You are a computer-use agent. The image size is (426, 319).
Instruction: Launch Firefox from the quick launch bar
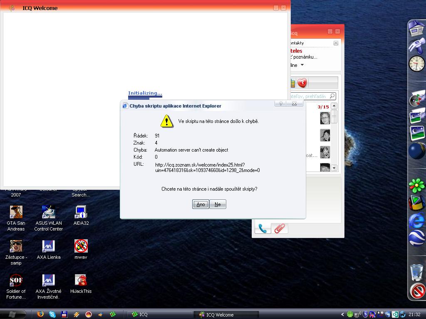[x=40, y=314]
